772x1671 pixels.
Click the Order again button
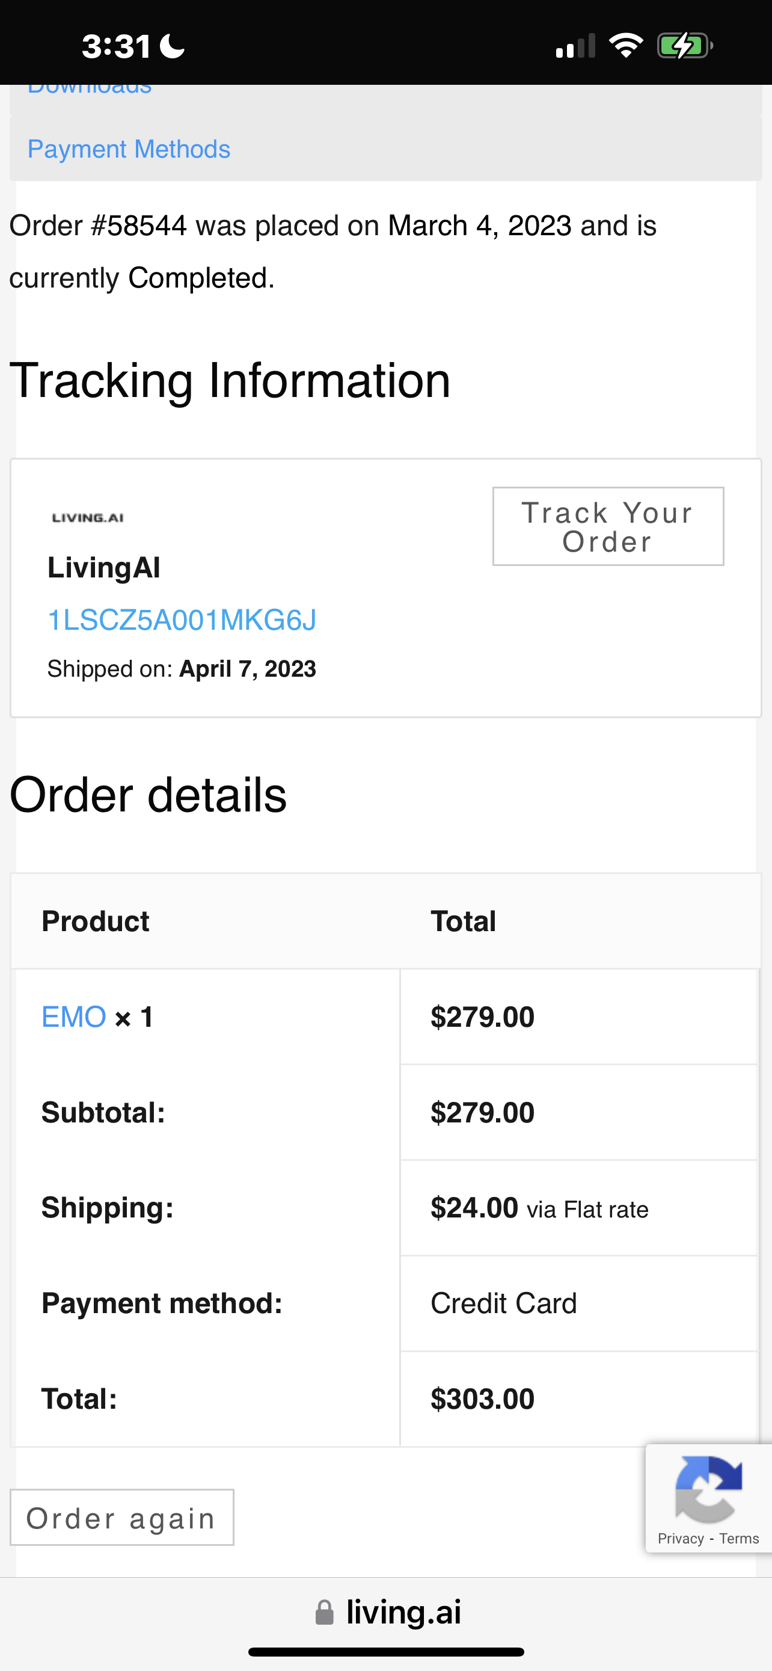pos(122,1517)
